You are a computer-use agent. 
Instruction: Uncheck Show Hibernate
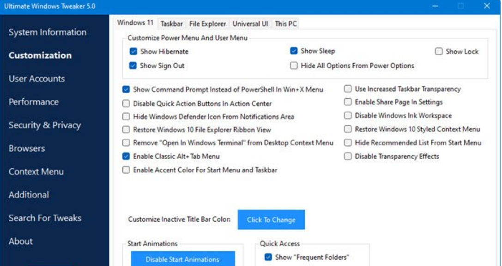click(x=133, y=52)
